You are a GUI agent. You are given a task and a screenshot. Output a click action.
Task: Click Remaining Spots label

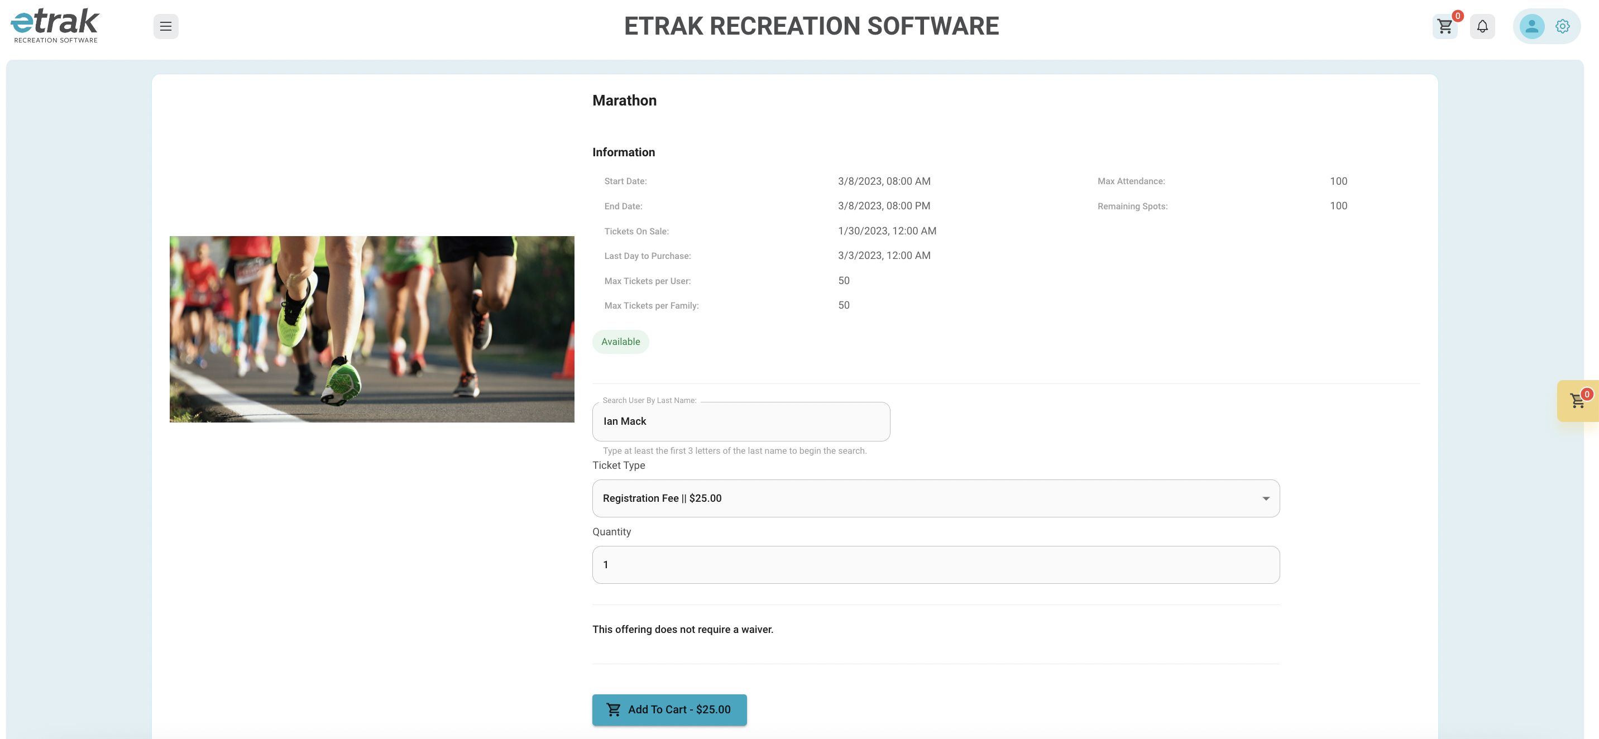coord(1132,206)
